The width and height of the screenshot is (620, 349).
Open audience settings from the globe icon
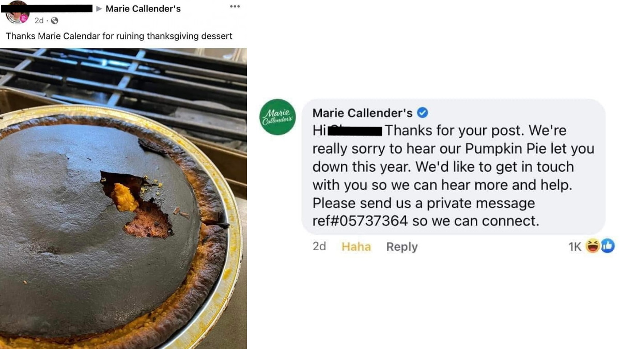(x=54, y=21)
